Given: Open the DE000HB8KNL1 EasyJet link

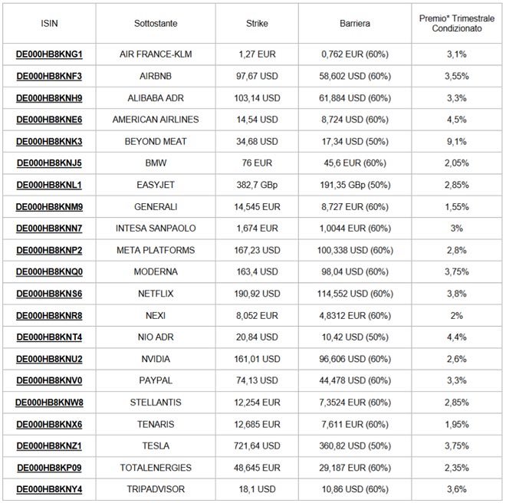Looking at the screenshot, I should (49, 186).
